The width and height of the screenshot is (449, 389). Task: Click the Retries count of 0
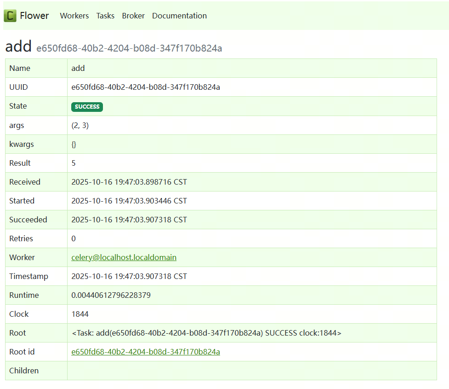[73, 238]
